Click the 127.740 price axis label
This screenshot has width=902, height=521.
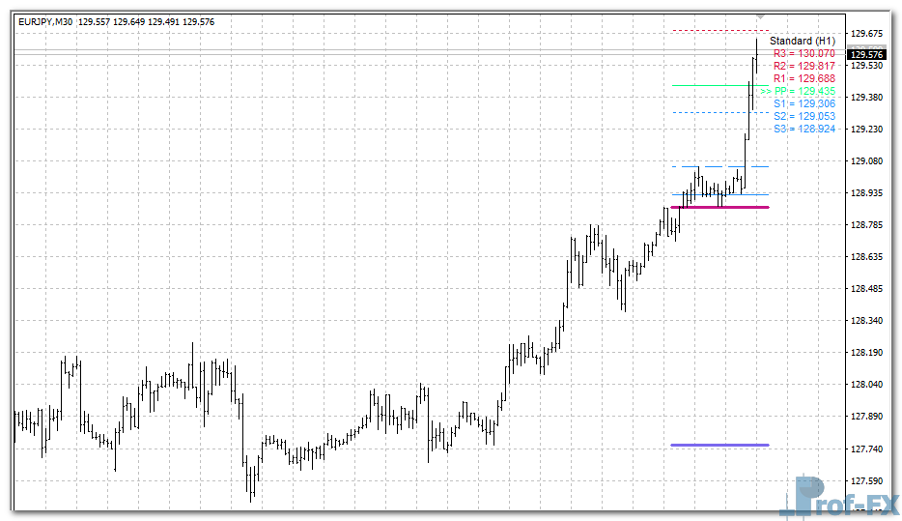coord(869,449)
